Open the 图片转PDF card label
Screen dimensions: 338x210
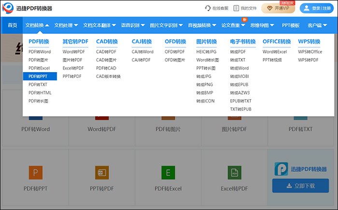[x=234, y=129]
